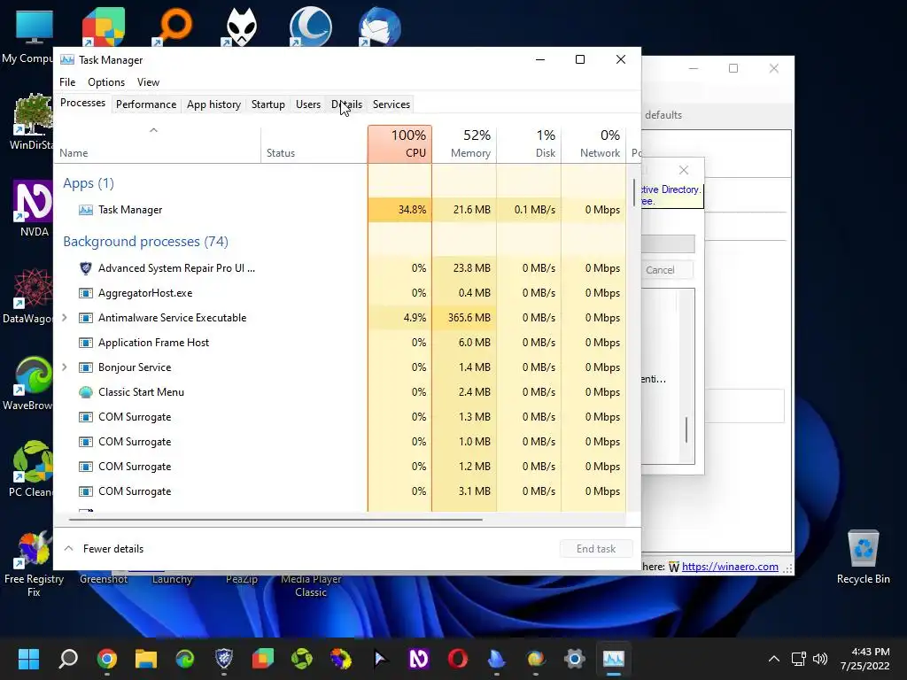Image resolution: width=907 pixels, height=680 pixels.
Task: Expand the Bonjour Service process group
Action: coord(64,367)
